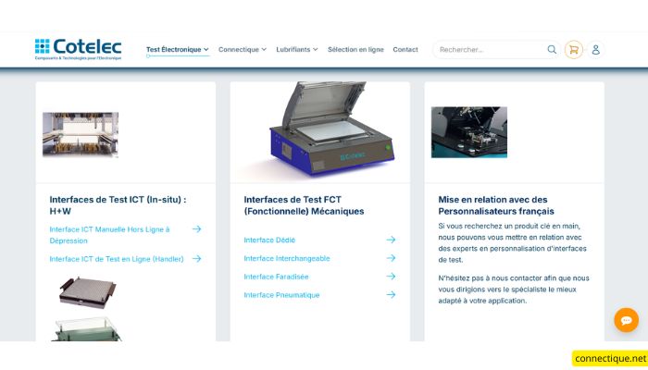
Task: Click the Personnalisateurs machine photo
Action: tap(469, 132)
